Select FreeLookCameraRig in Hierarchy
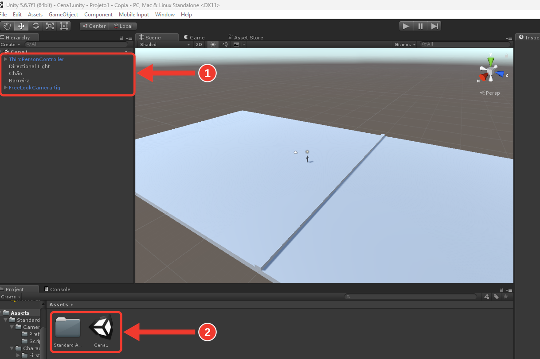 pyautogui.click(x=35, y=88)
